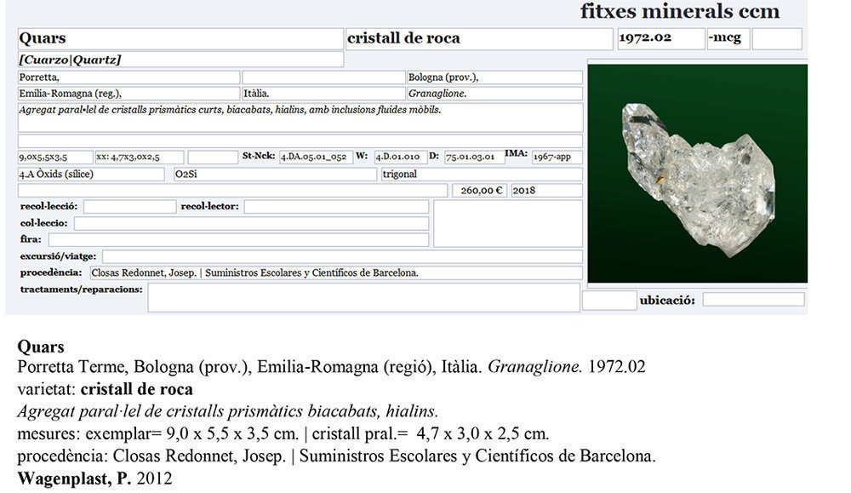Click the 'excursió/viatge' input field

[342, 256]
